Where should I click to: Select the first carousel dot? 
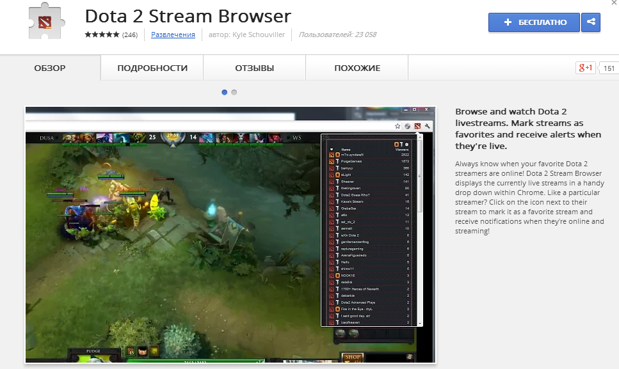click(225, 92)
